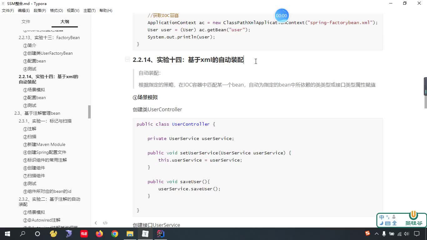Screen dimensions: 427x240
Task: Click inside the UserController code block
Action: pyautogui.click(x=258, y=167)
